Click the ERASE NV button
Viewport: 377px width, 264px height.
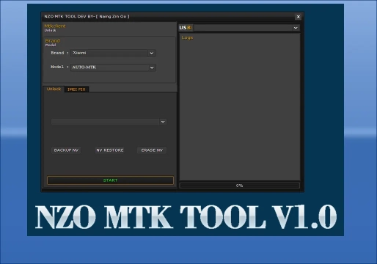pos(152,150)
